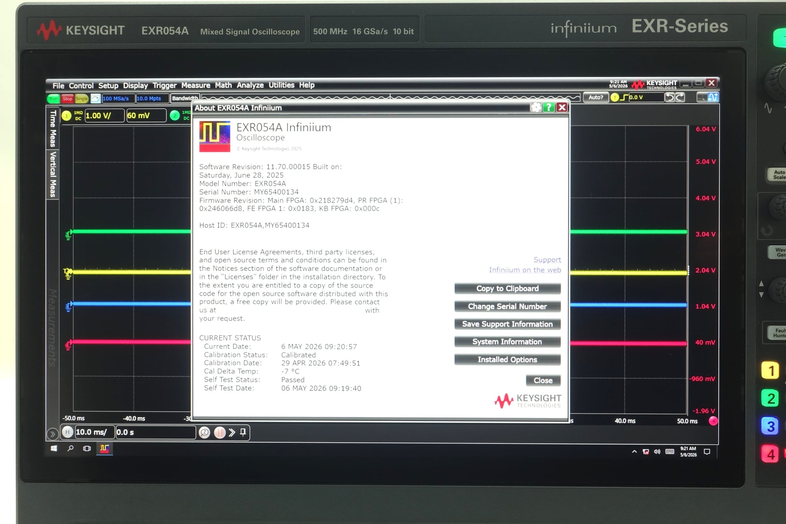
Task: Click the trigger level 0.0 V field
Action: pos(646,98)
